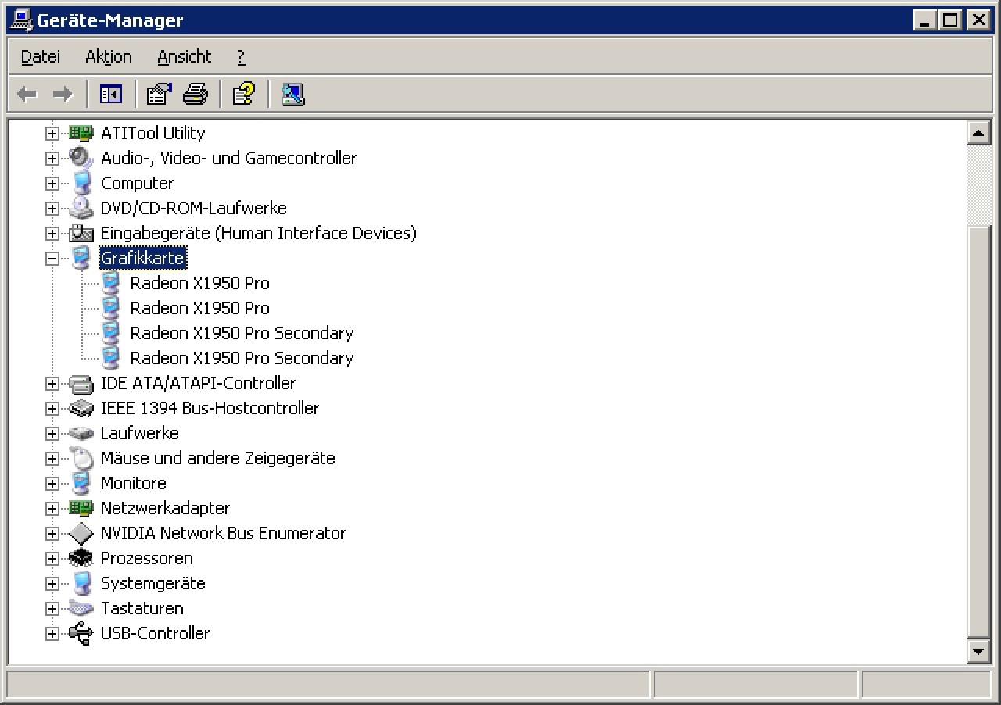Click the first Radeon X1950 Pro Secondary icon
Screen dimensions: 1001x705
(x=110, y=333)
